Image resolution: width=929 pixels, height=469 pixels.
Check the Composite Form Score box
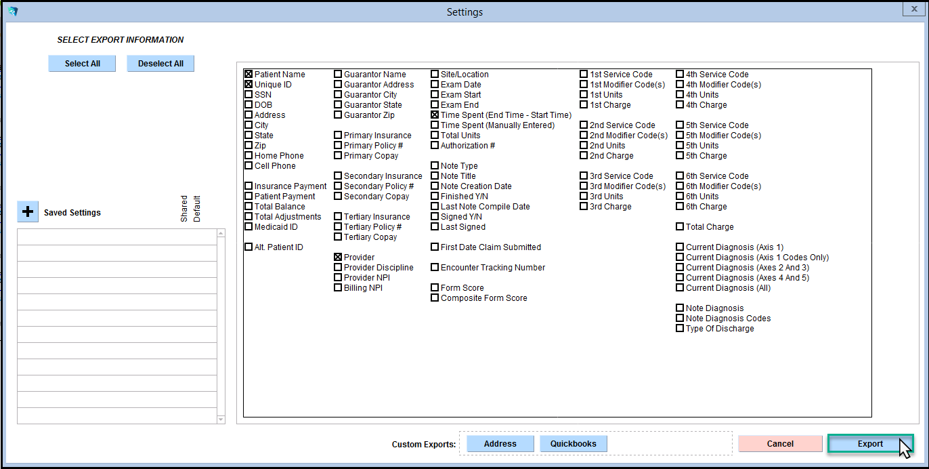[435, 298]
